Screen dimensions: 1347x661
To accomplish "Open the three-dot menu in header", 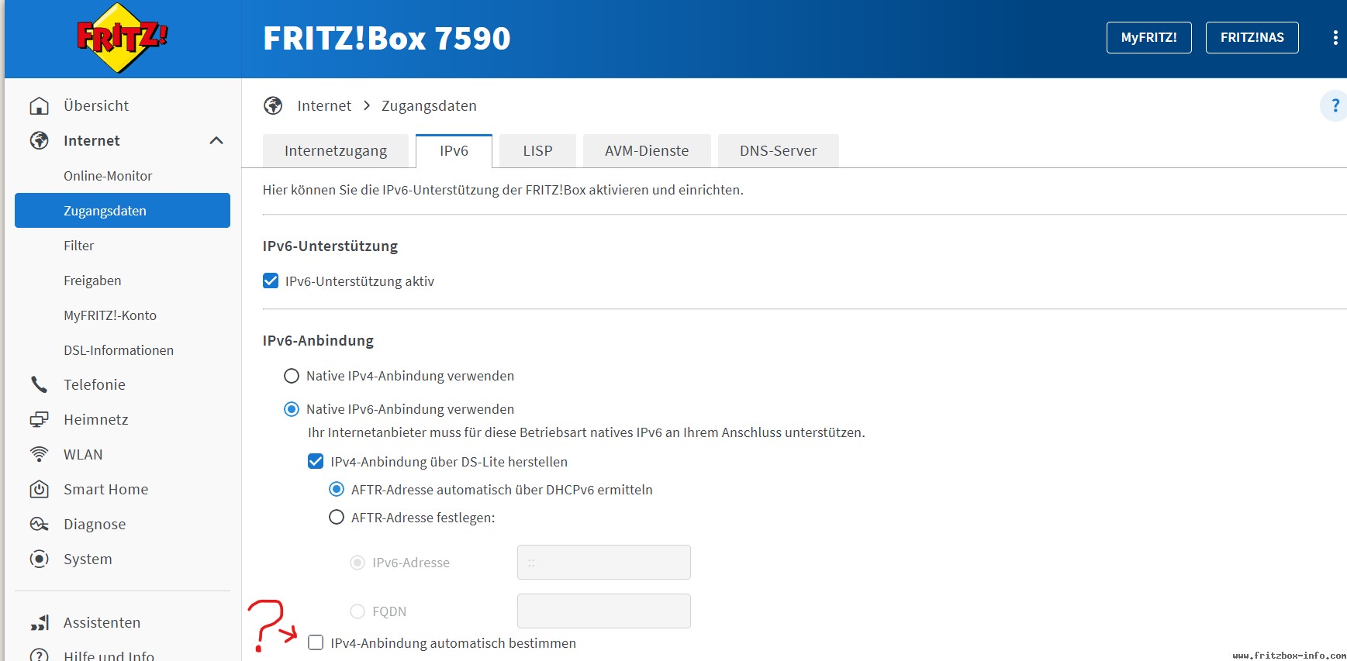I will tap(1335, 38).
